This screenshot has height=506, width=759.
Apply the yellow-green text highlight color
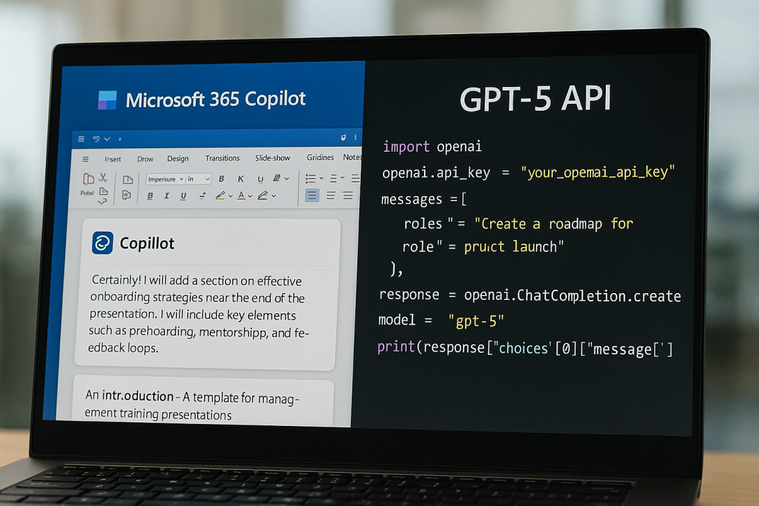[220, 196]
